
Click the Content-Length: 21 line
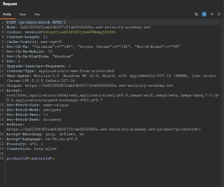[x=27, y=37]
